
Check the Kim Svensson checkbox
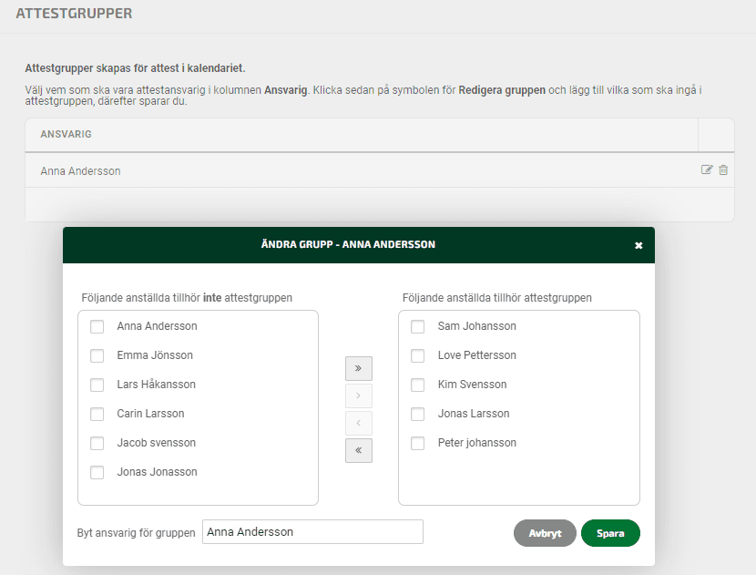point(417,385)
